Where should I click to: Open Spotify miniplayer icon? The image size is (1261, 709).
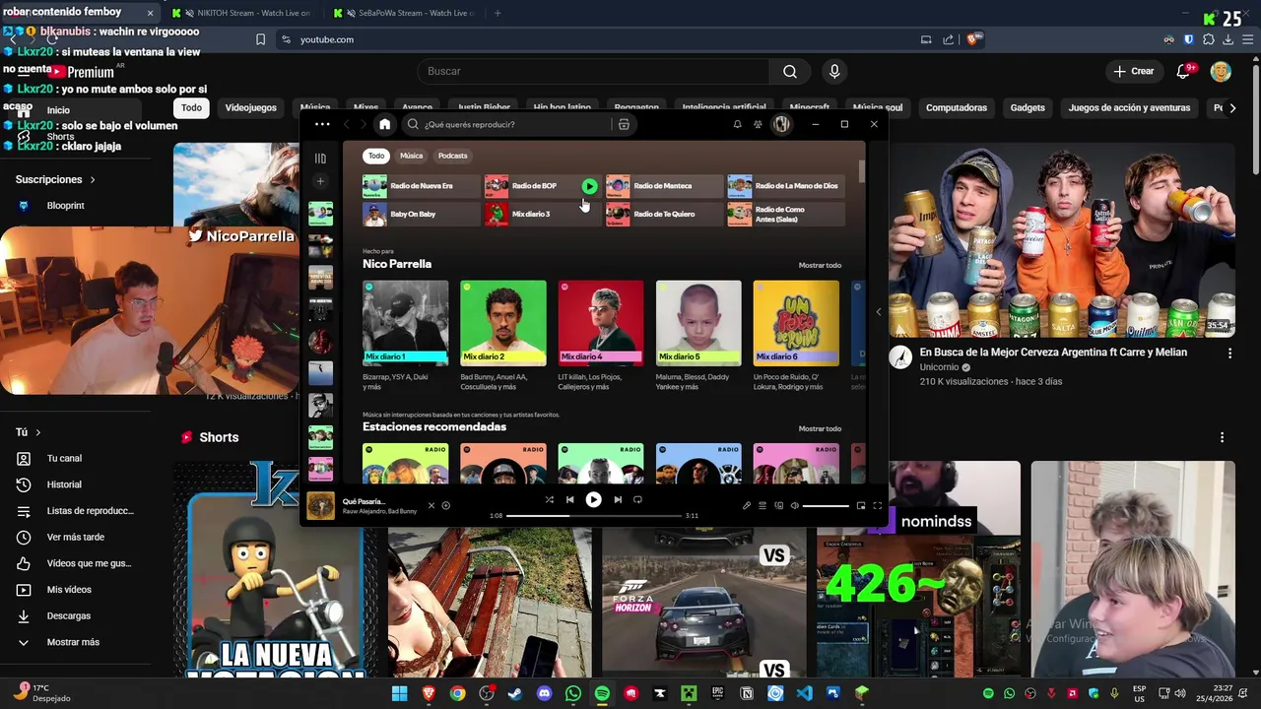tap(860, 505)
